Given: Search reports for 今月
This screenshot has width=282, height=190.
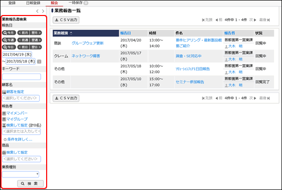Looking at the screenshot, I should pos(9,33).
